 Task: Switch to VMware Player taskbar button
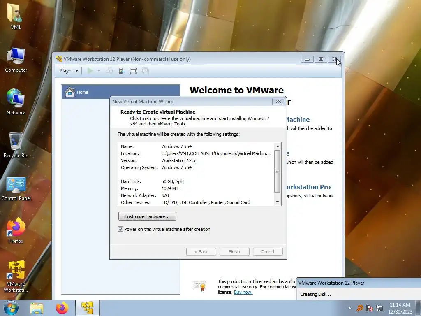88,308
